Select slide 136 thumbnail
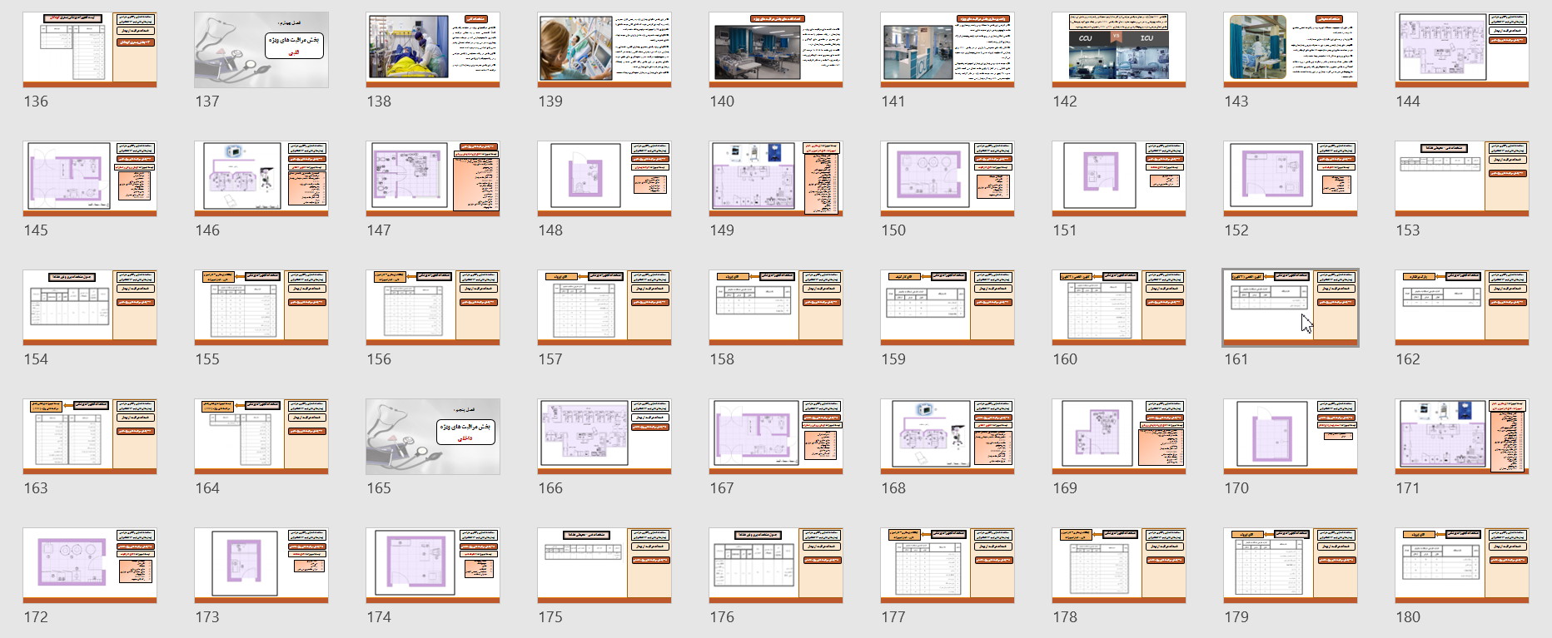Screen dimensions: 1552x638 (90, 50)
